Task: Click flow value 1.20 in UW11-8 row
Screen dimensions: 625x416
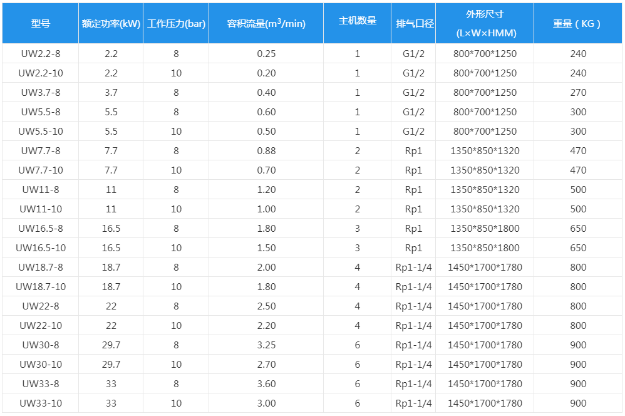Action: [266, 189]
